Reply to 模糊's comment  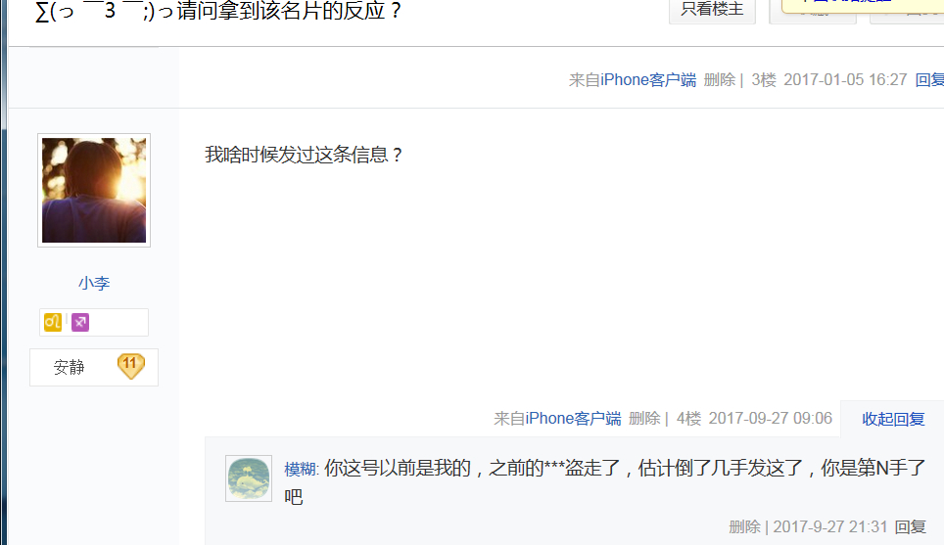pyautogui.click(x=910, y=527)
